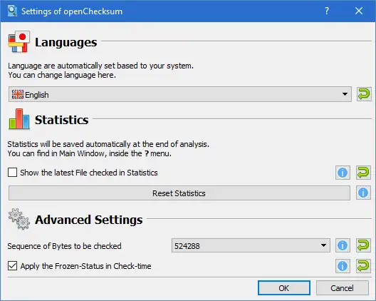Confirm settings with OK button

[284, 287]
